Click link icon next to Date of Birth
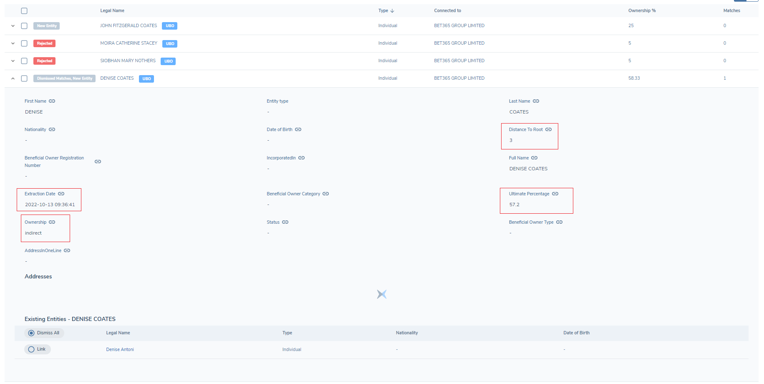 pos(298,129)
